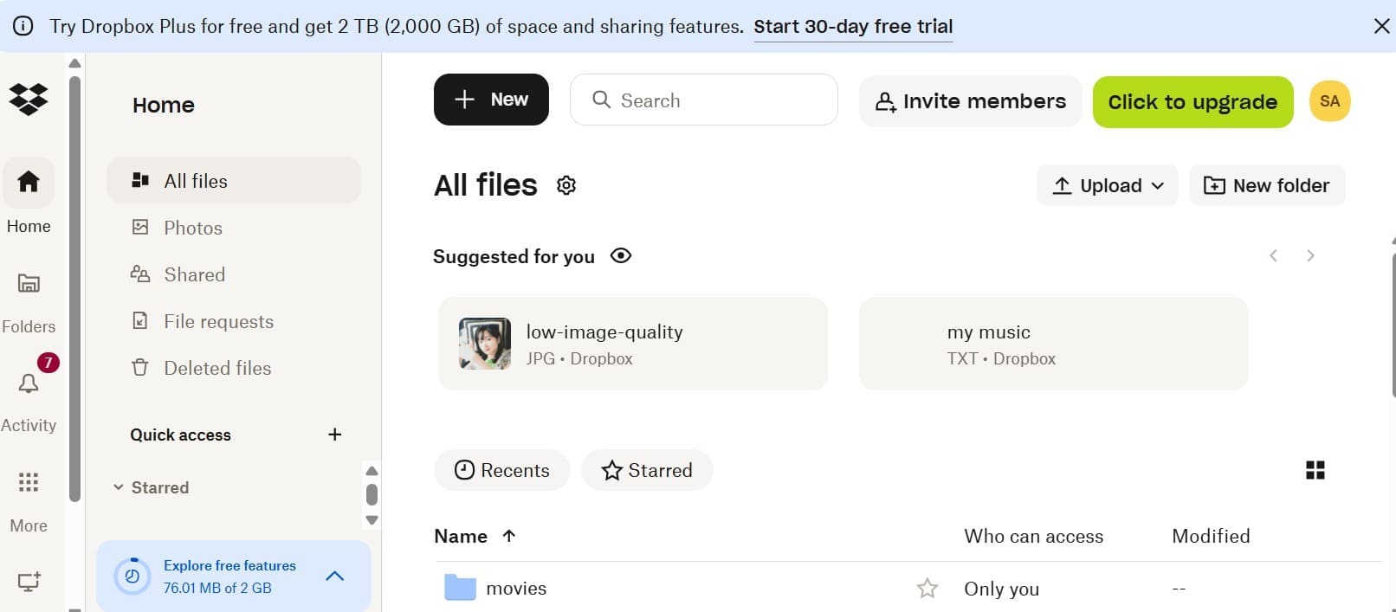Switch to grid view layout
This screenshot has height=612, width=1396.
coord(1315,470)
